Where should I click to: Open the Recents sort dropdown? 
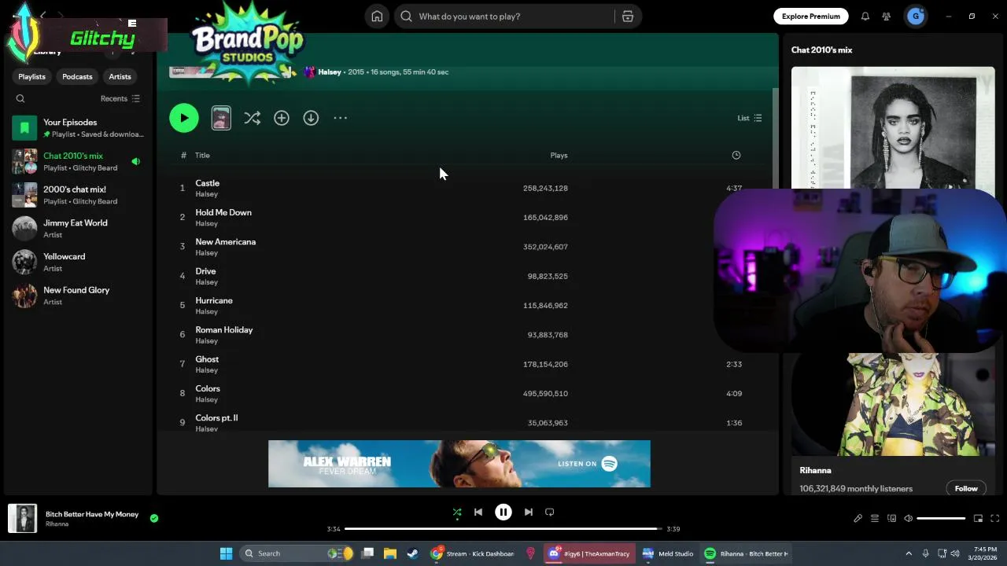[x=120, y=98]
